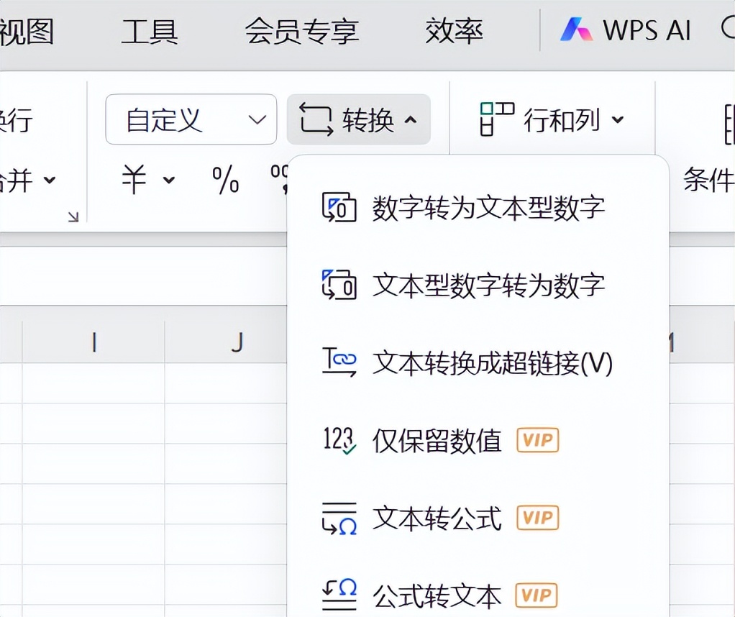Screen dimensions: 735x617
Task: Click the text-number to number icon
Action: pyautogui.click(x=339, y=285)
